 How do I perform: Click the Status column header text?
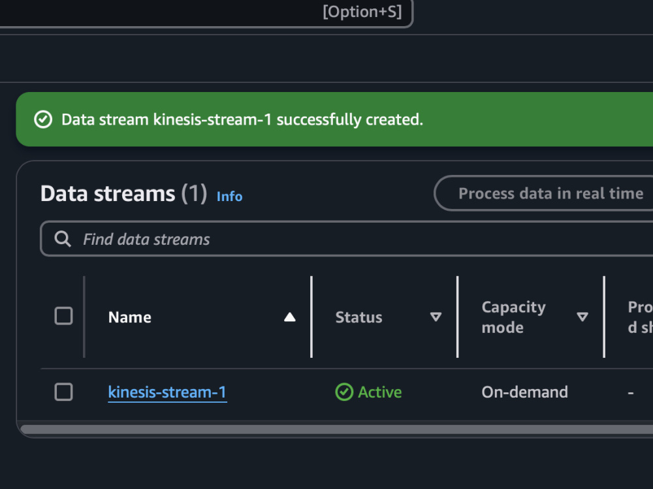359,317
